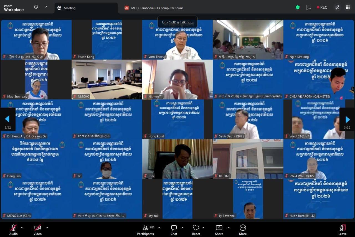
Task: Select the MOH Cambodia 03's computer sound tab
Action: point(154,8)
